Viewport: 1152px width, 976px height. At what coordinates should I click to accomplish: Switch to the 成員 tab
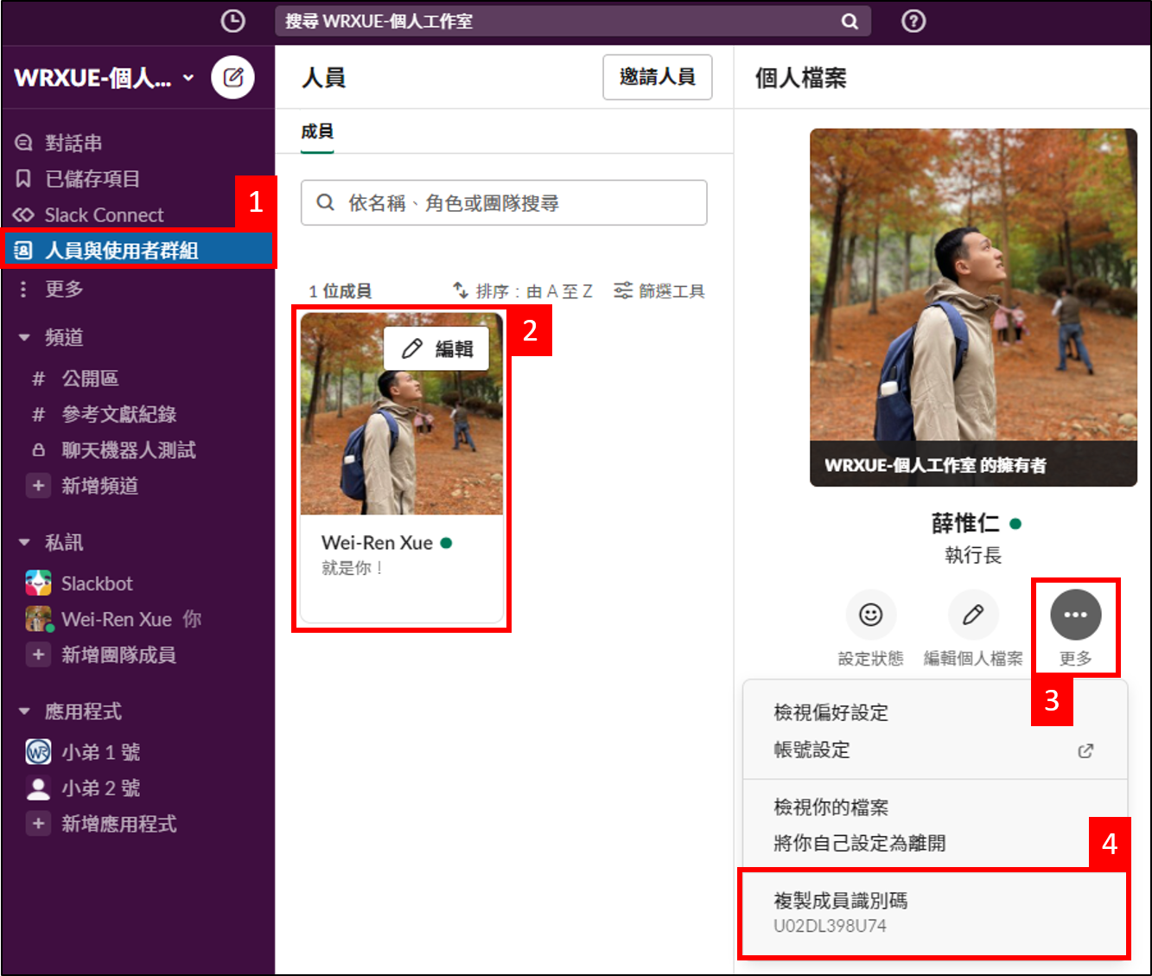tap(317, 131)
